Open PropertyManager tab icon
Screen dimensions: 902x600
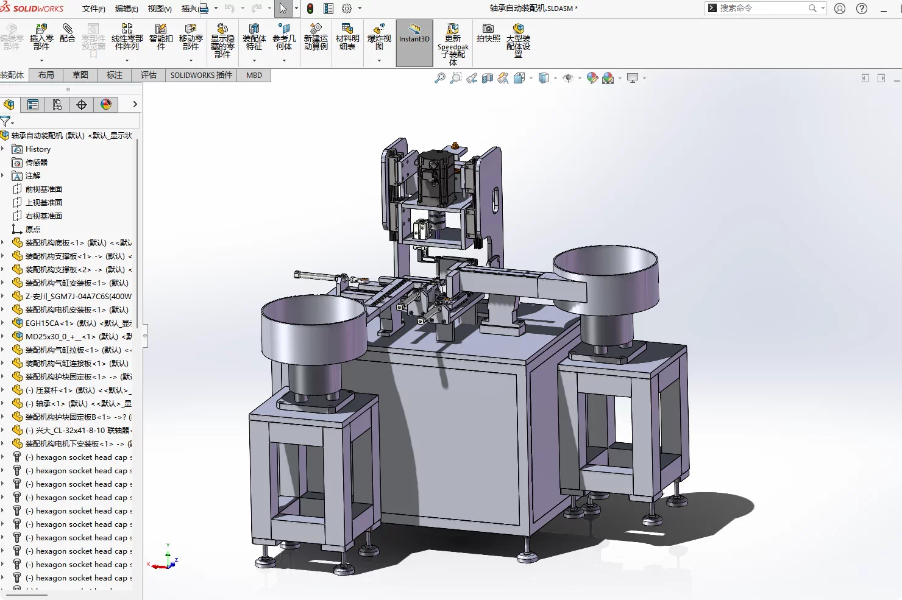tap(33, 105)
